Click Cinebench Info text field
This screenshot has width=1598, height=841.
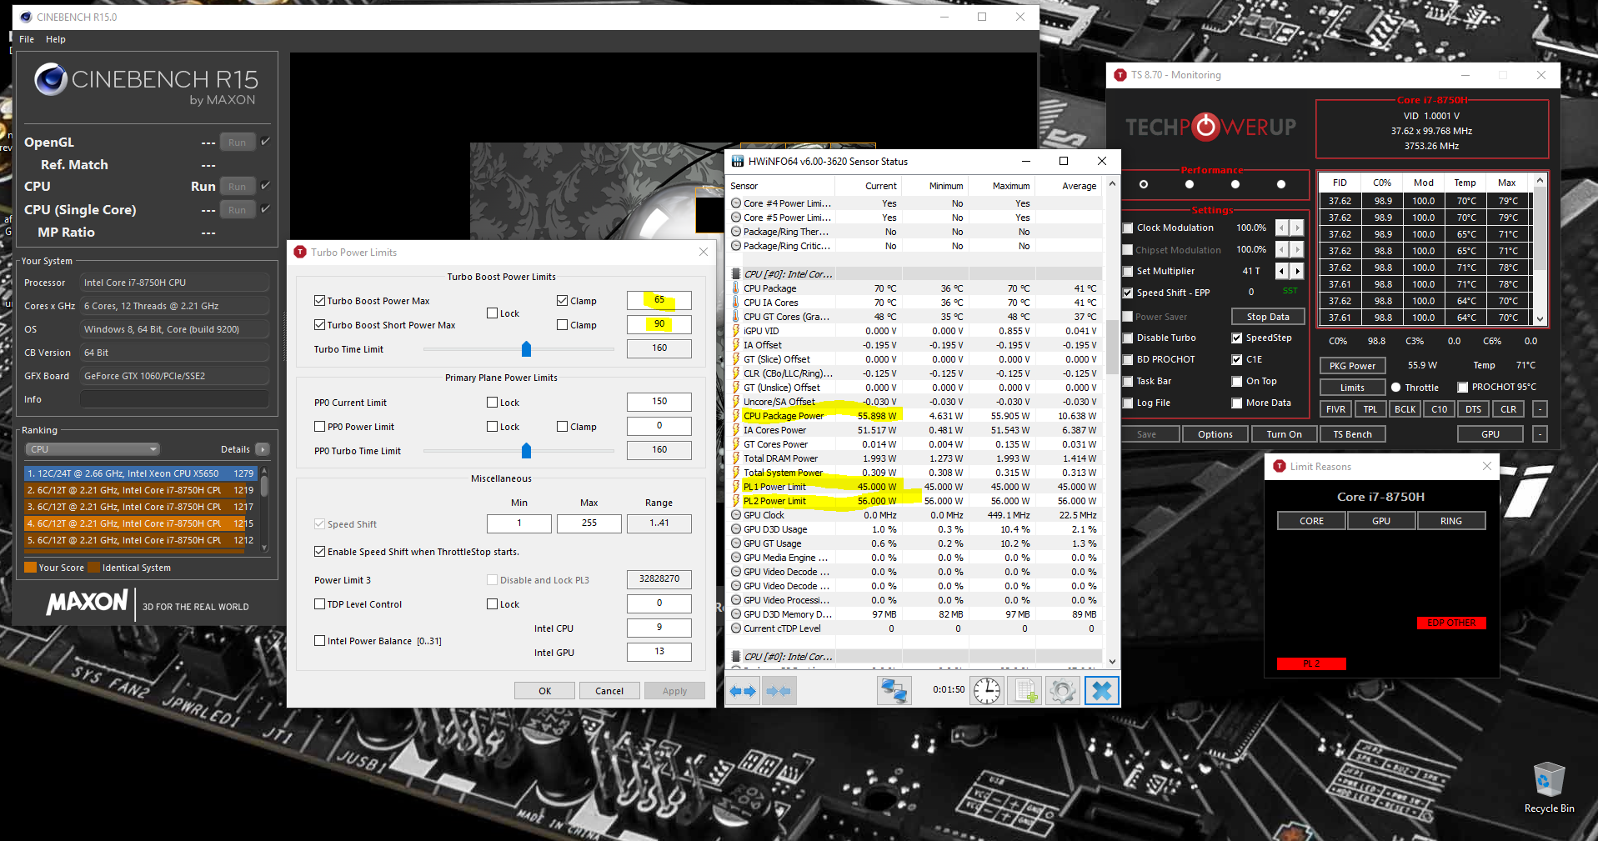[x=175, y=399]
